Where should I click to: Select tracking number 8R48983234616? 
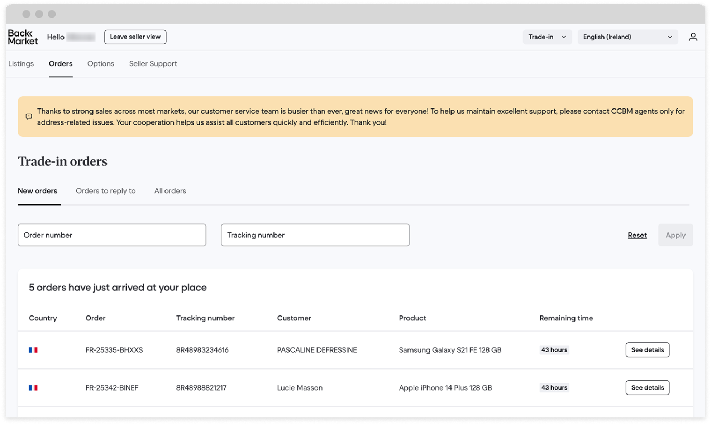[x=202, y=350]
